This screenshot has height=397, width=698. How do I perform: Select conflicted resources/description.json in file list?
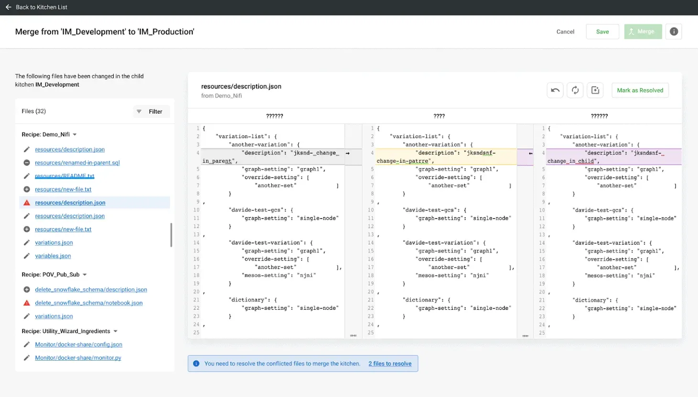[70, 203]
